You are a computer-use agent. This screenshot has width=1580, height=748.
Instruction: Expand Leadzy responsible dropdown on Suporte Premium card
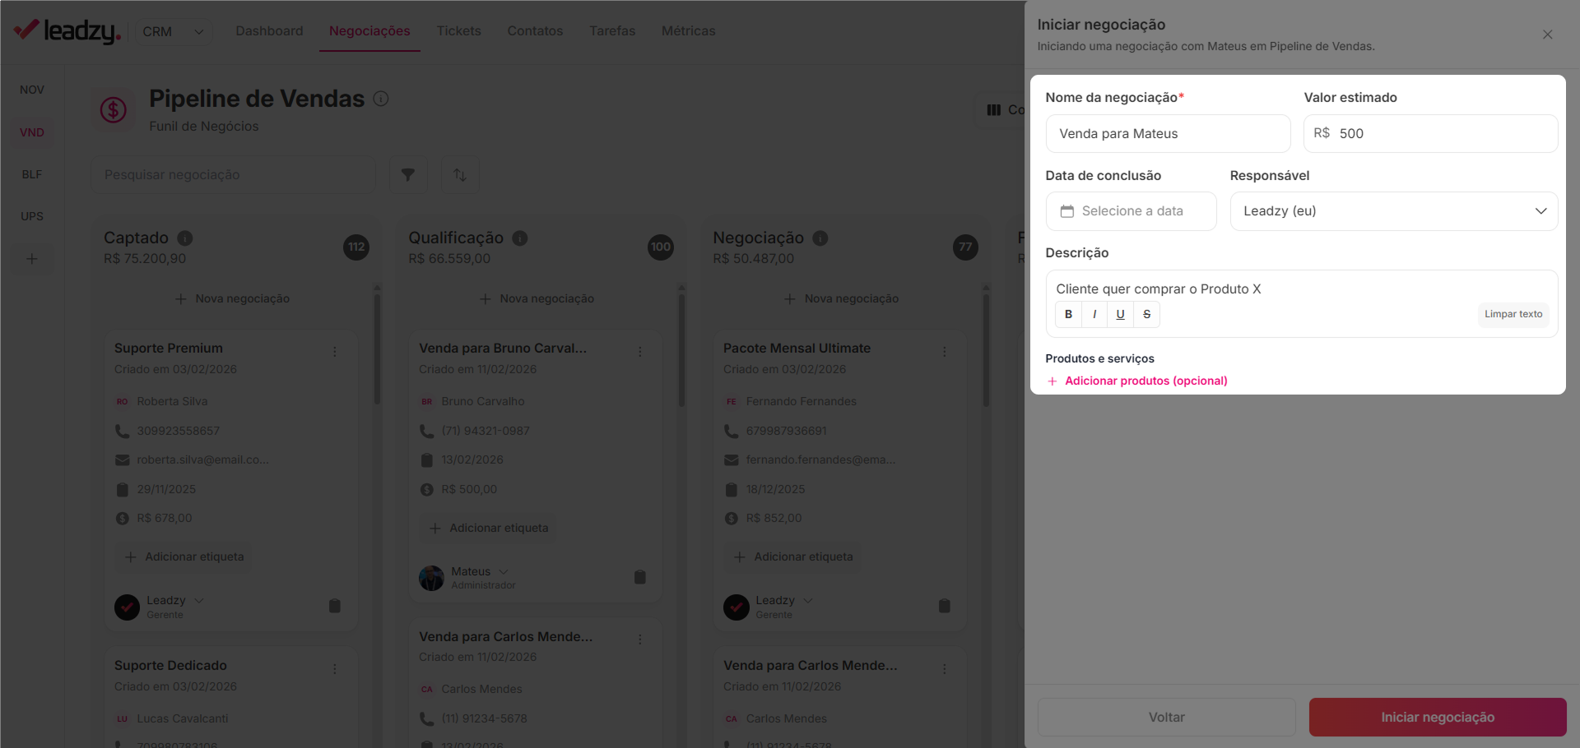199,601
